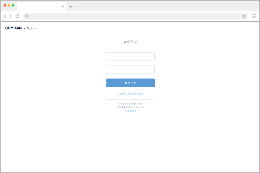Click the yellow traffic light button
This screenshot has height=173, width=260.
[8, 5]
